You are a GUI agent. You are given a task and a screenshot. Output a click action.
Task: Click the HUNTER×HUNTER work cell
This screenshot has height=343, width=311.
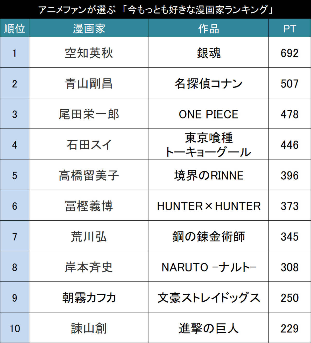(209, 206)
